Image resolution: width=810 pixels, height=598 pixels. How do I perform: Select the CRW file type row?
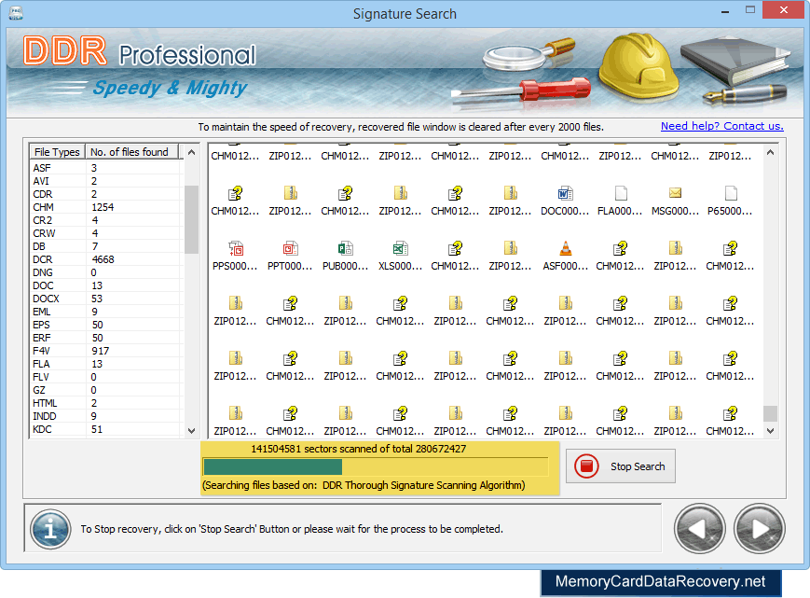106,233
